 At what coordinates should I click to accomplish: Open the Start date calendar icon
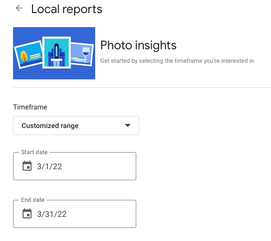tap(27, 166)
